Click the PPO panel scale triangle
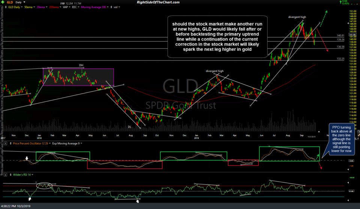The height and width of the screenshot is (209, 360). click(348, 170)
